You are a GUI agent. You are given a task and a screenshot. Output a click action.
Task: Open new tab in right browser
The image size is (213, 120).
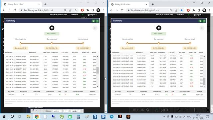152,4
